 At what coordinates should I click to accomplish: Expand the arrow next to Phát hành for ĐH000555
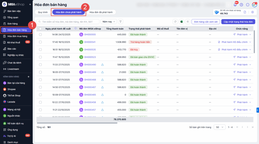tap(250, 35)
